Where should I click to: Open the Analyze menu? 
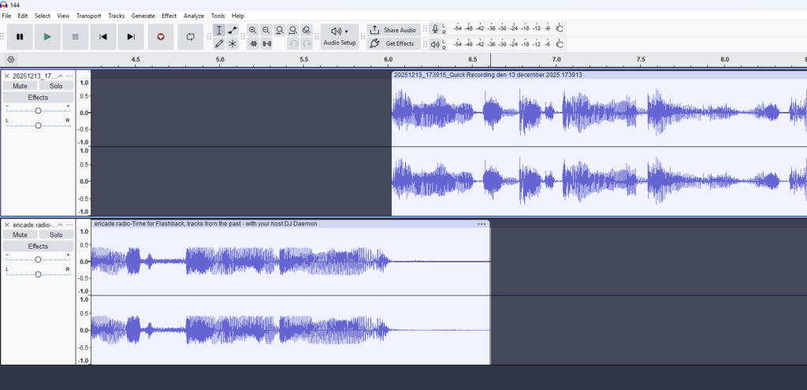point(193,16)
